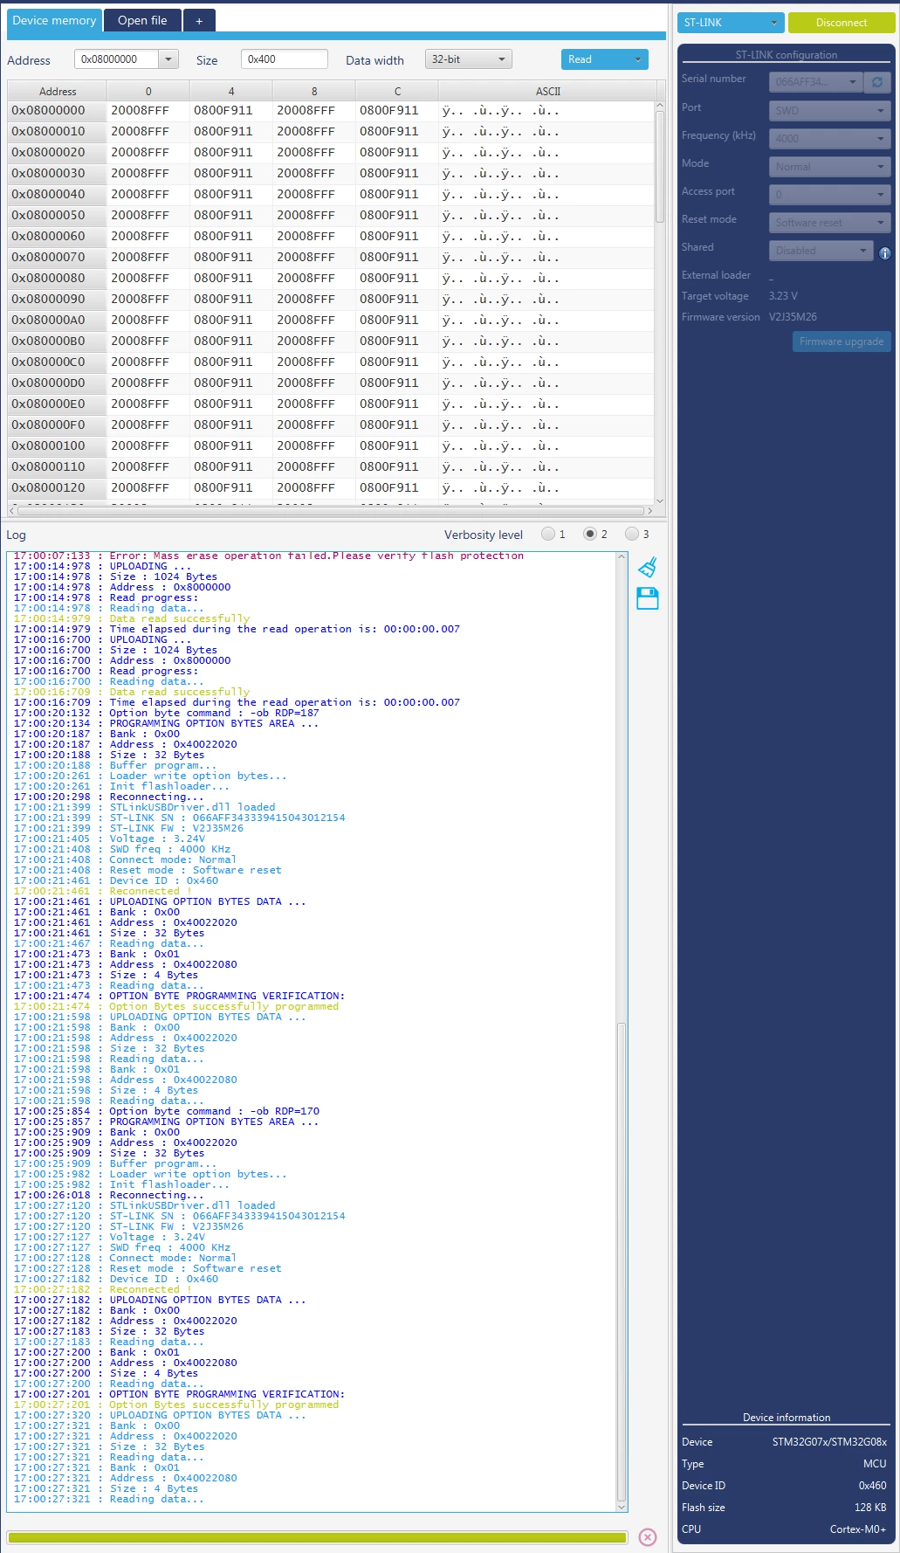Click Target voltage value 3.23 V
This screenshot has height=1553, width=900.
tap(783, 296)
